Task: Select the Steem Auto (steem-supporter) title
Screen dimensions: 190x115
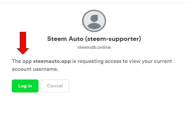Action: tap(94, 39)
